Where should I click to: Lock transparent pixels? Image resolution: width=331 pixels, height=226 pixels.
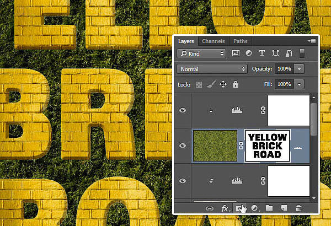pos(199,85)
